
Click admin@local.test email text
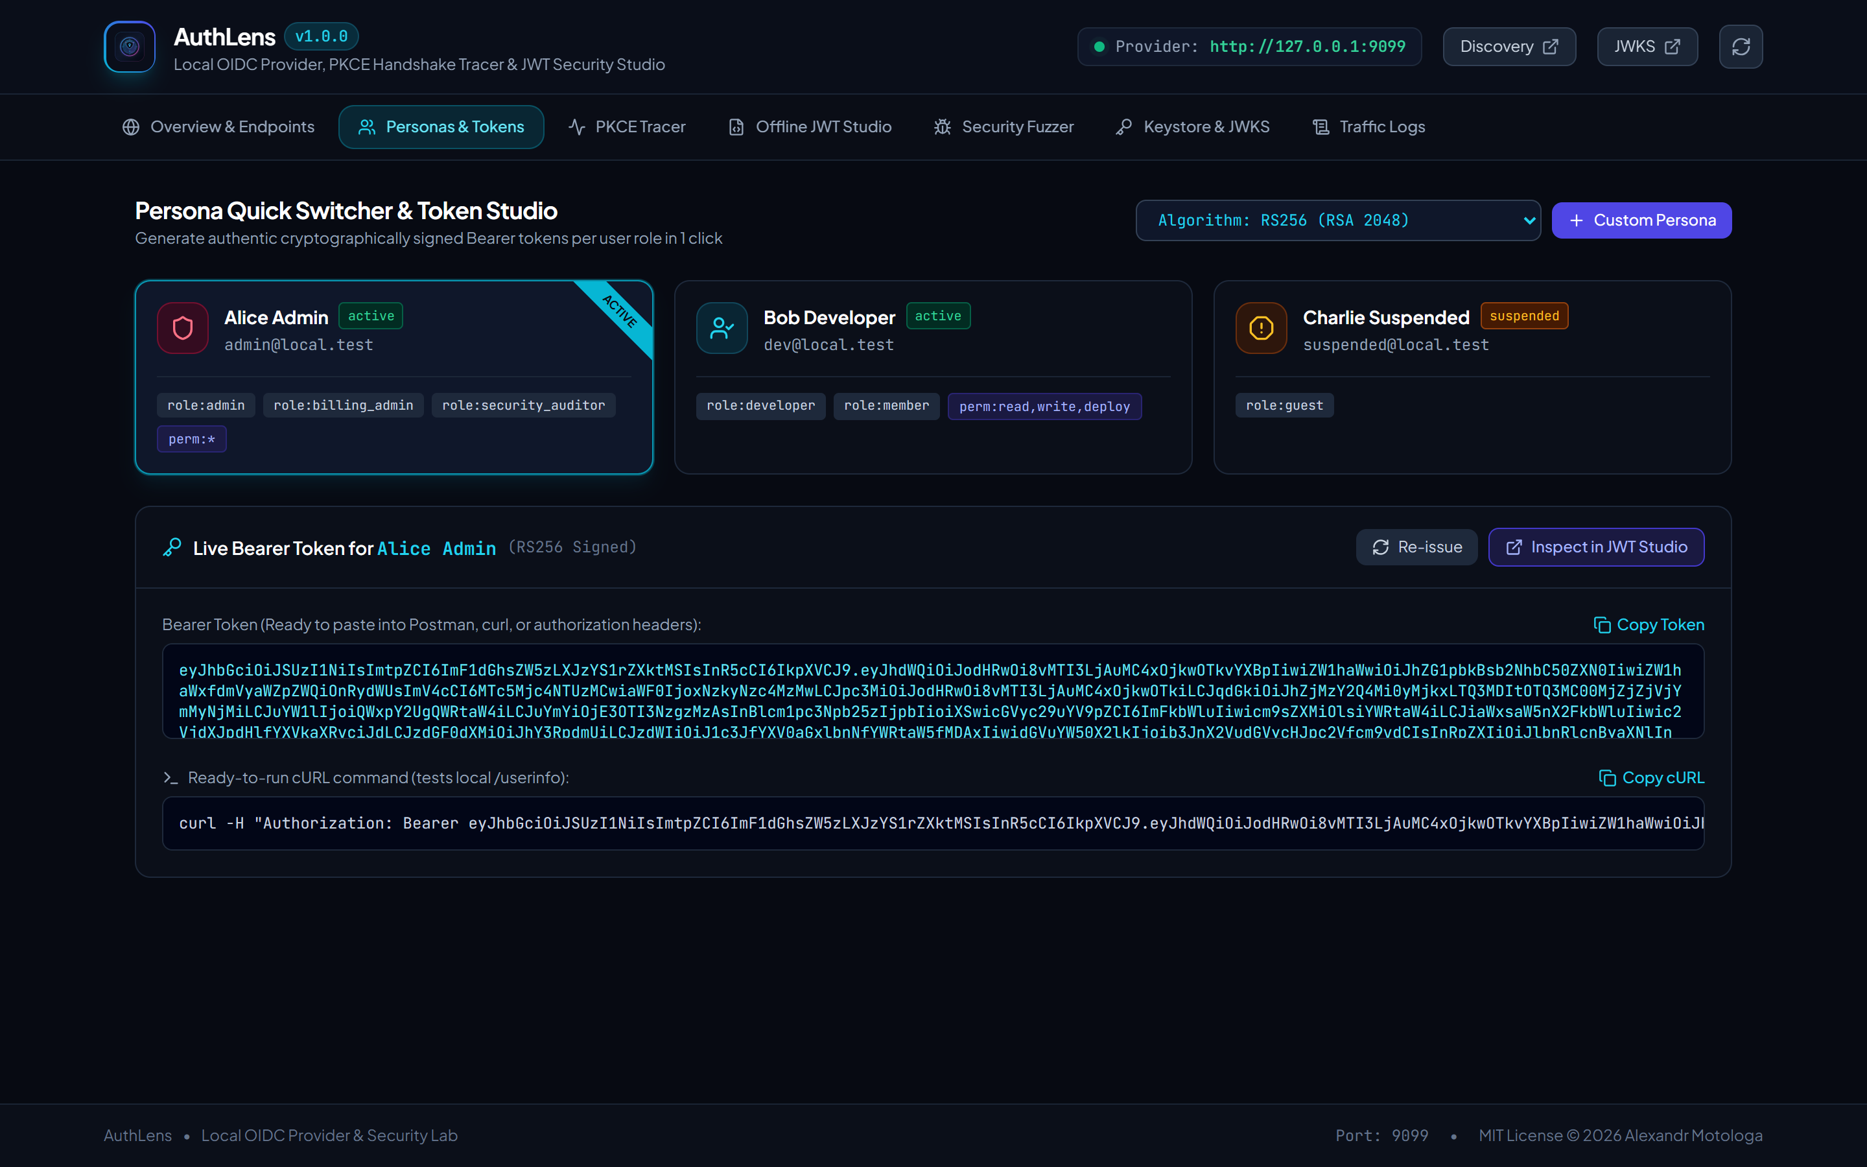(299, 345)
